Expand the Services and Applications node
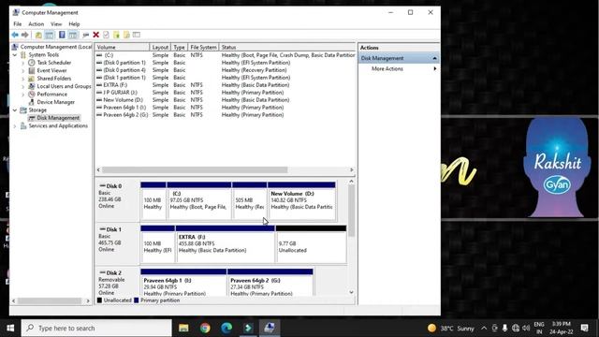599x337 pixels. (x=15, y=126)
